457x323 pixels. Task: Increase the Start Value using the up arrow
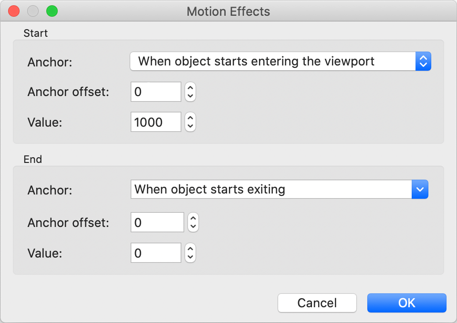(x=190, y=118)
